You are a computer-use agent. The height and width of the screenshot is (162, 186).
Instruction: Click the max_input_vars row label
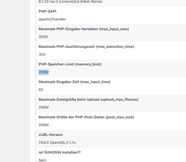(x=84, y=29)
